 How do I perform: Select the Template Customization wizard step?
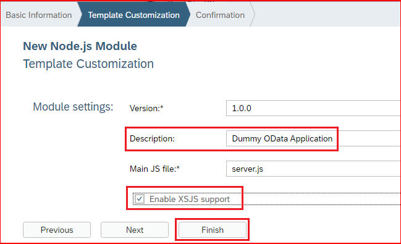(x=133, y=15)
